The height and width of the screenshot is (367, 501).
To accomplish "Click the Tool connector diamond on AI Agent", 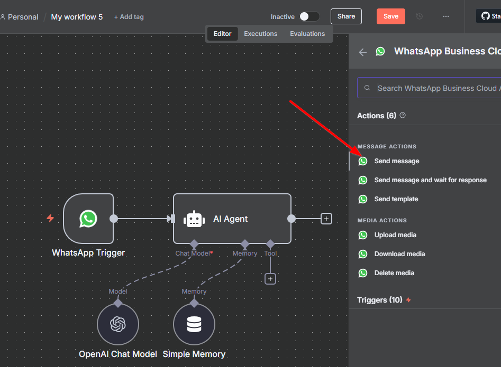I will (x=270, y=244).
